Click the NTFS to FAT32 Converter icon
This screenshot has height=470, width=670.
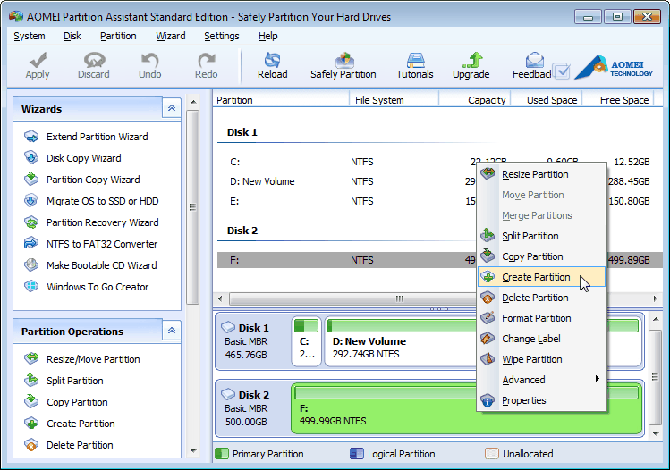31,244
